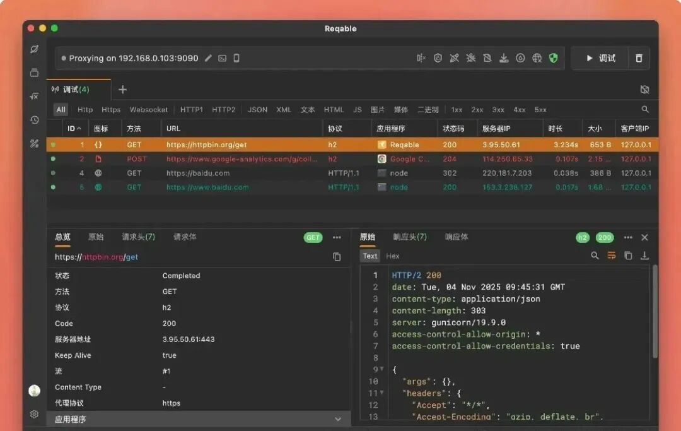
Task: Clear the traffic list with the trash icon
Action: pos(639,58)
